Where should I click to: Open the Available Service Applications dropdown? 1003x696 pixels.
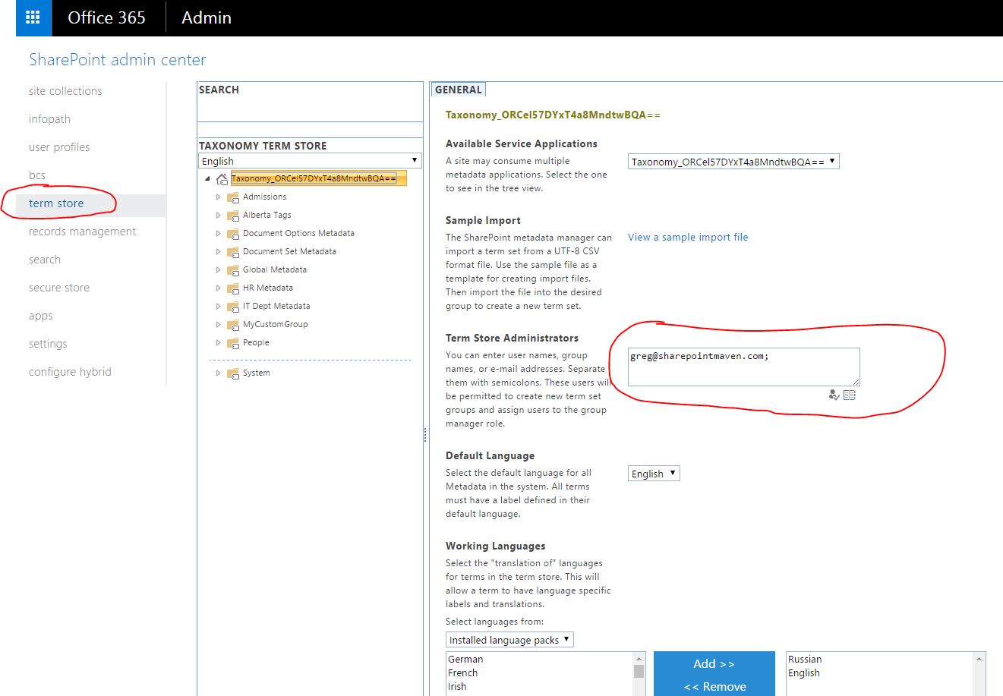[x=732, y=160]
